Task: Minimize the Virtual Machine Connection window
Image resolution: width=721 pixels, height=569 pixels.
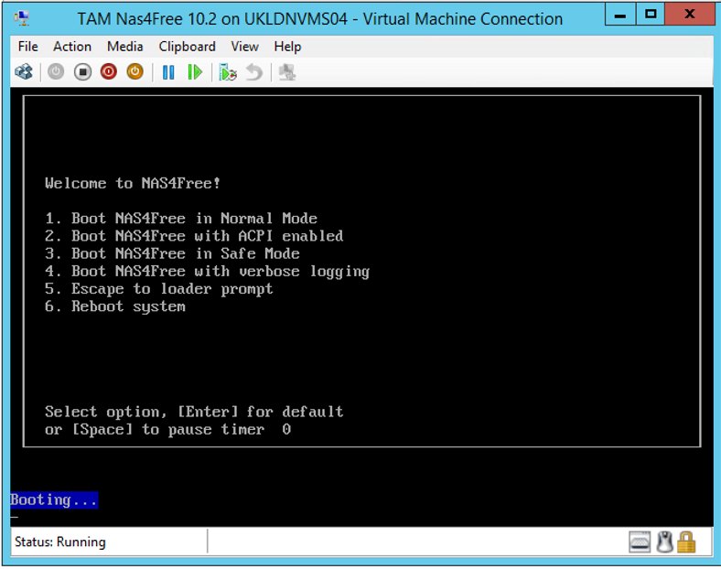Action: tap(620, 15)
